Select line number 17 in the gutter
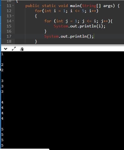 point(9,36)
